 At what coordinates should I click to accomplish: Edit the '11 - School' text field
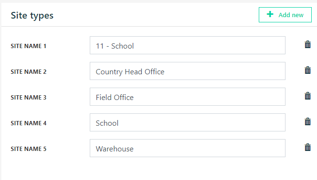point(188,45)
